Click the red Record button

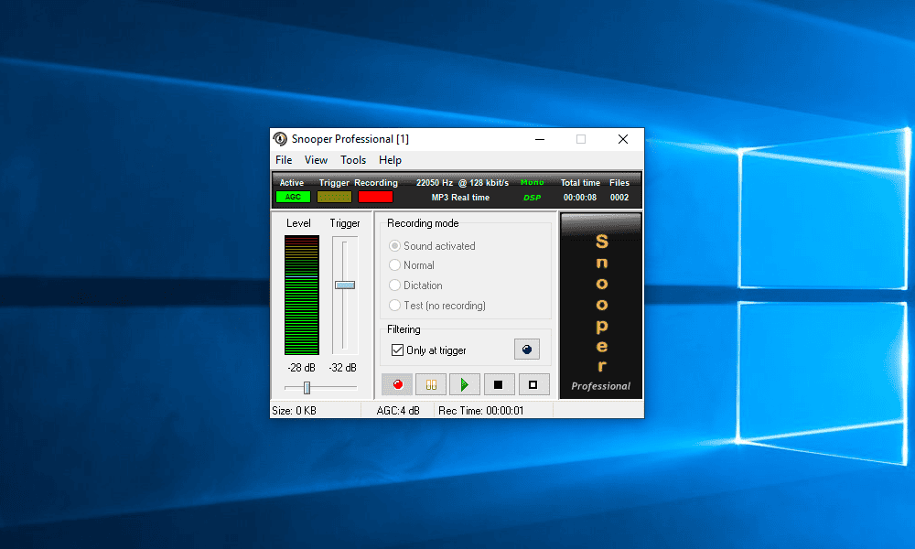(x=397, y=384)
